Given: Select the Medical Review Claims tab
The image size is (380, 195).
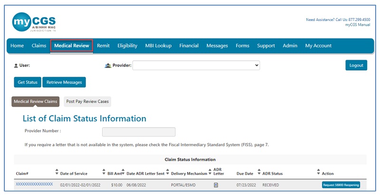Looking at the screenshot, I should 36,101.
